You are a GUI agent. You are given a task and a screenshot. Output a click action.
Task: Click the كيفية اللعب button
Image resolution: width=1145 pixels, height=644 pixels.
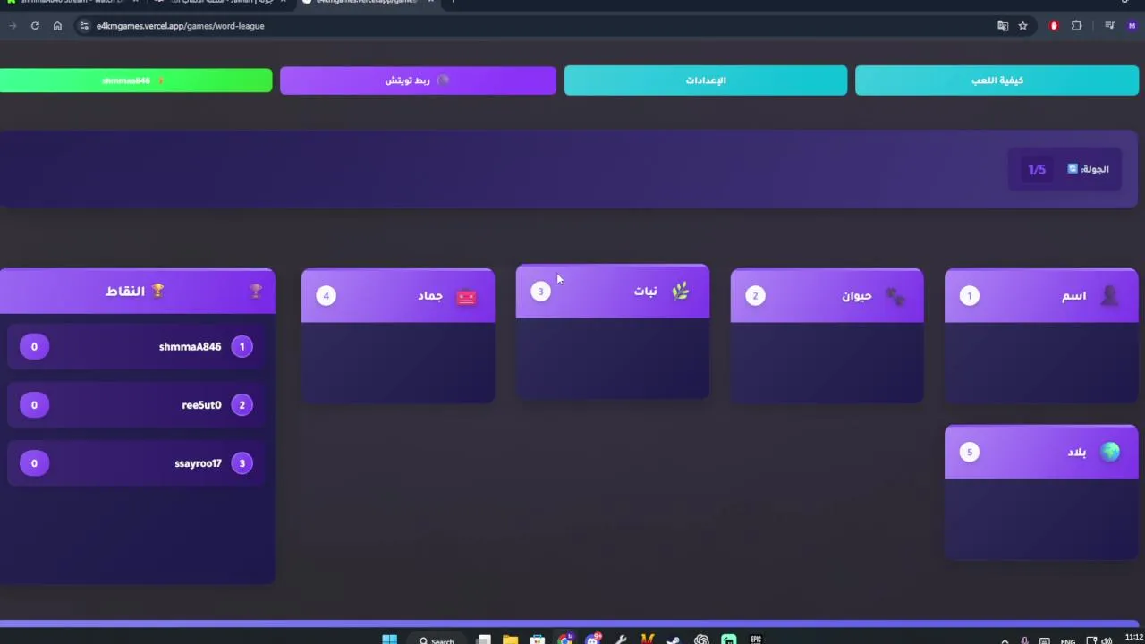[997, 80]
